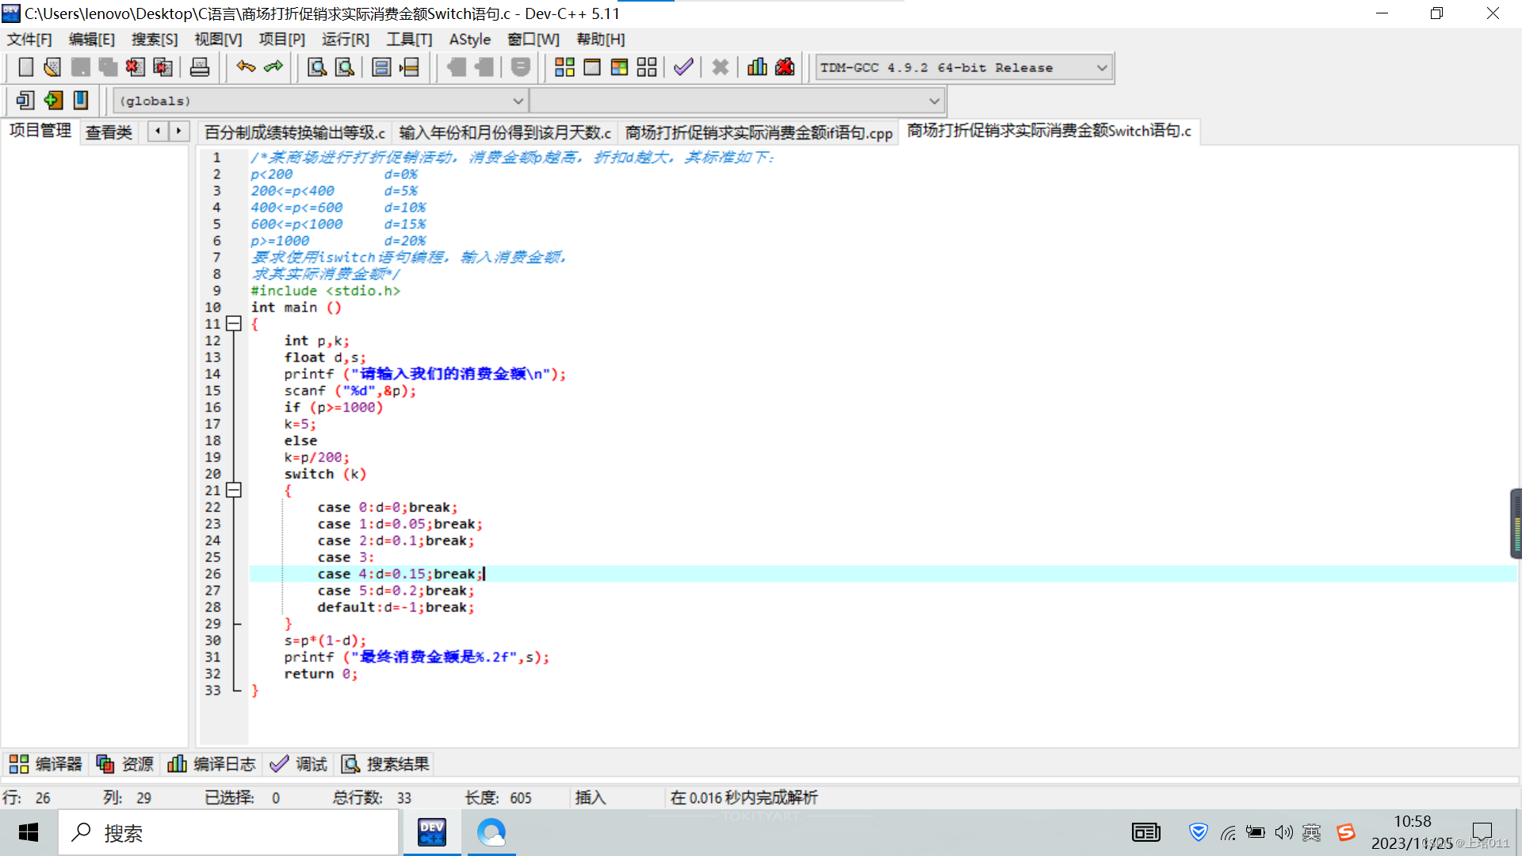Collapse the main function fold at line 11
Screen dimensions: 1522x856
point(233,323)
